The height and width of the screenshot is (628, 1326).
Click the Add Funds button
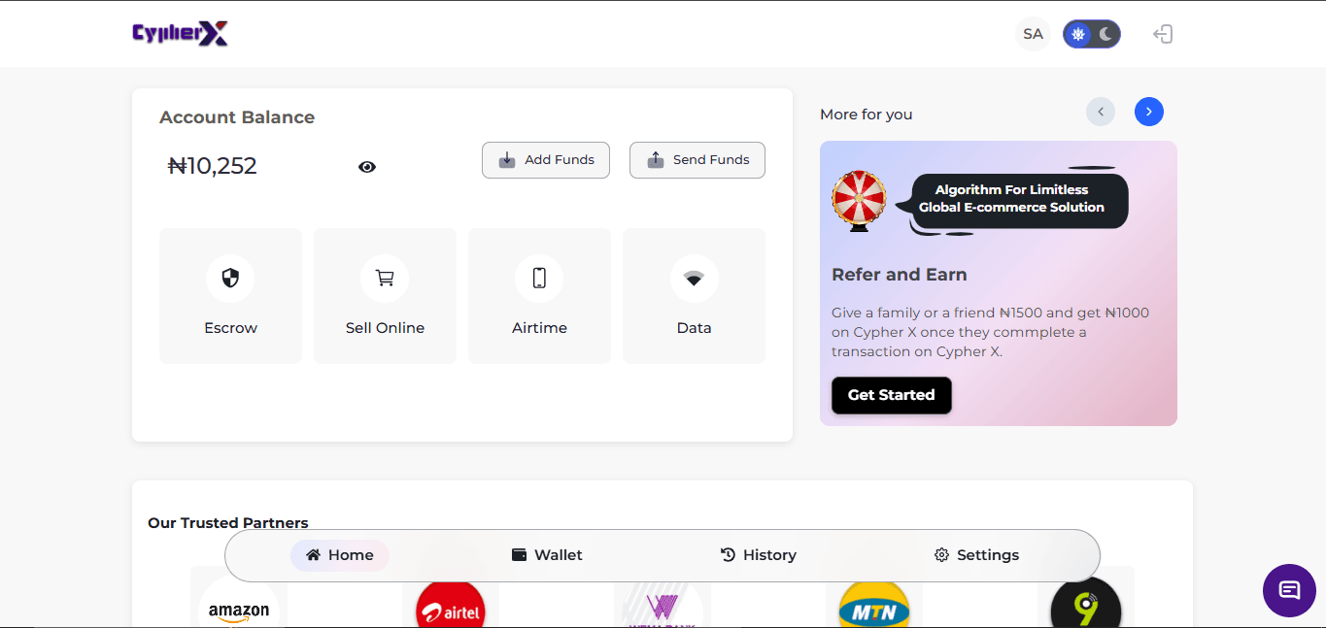point(545,159)
